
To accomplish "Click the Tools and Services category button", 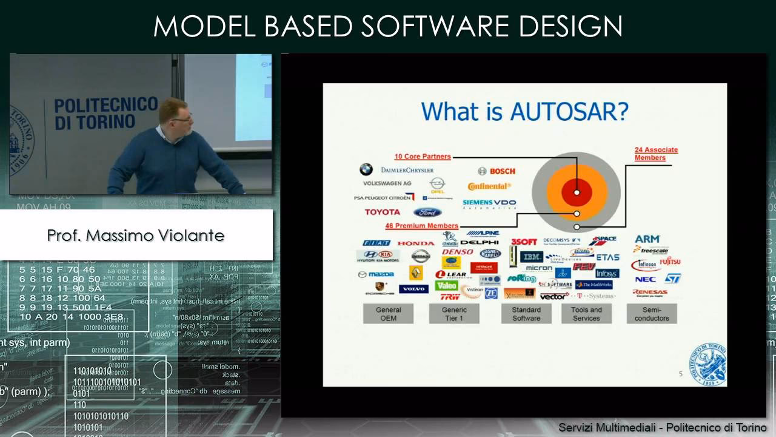I will click(x=587, y=313).
